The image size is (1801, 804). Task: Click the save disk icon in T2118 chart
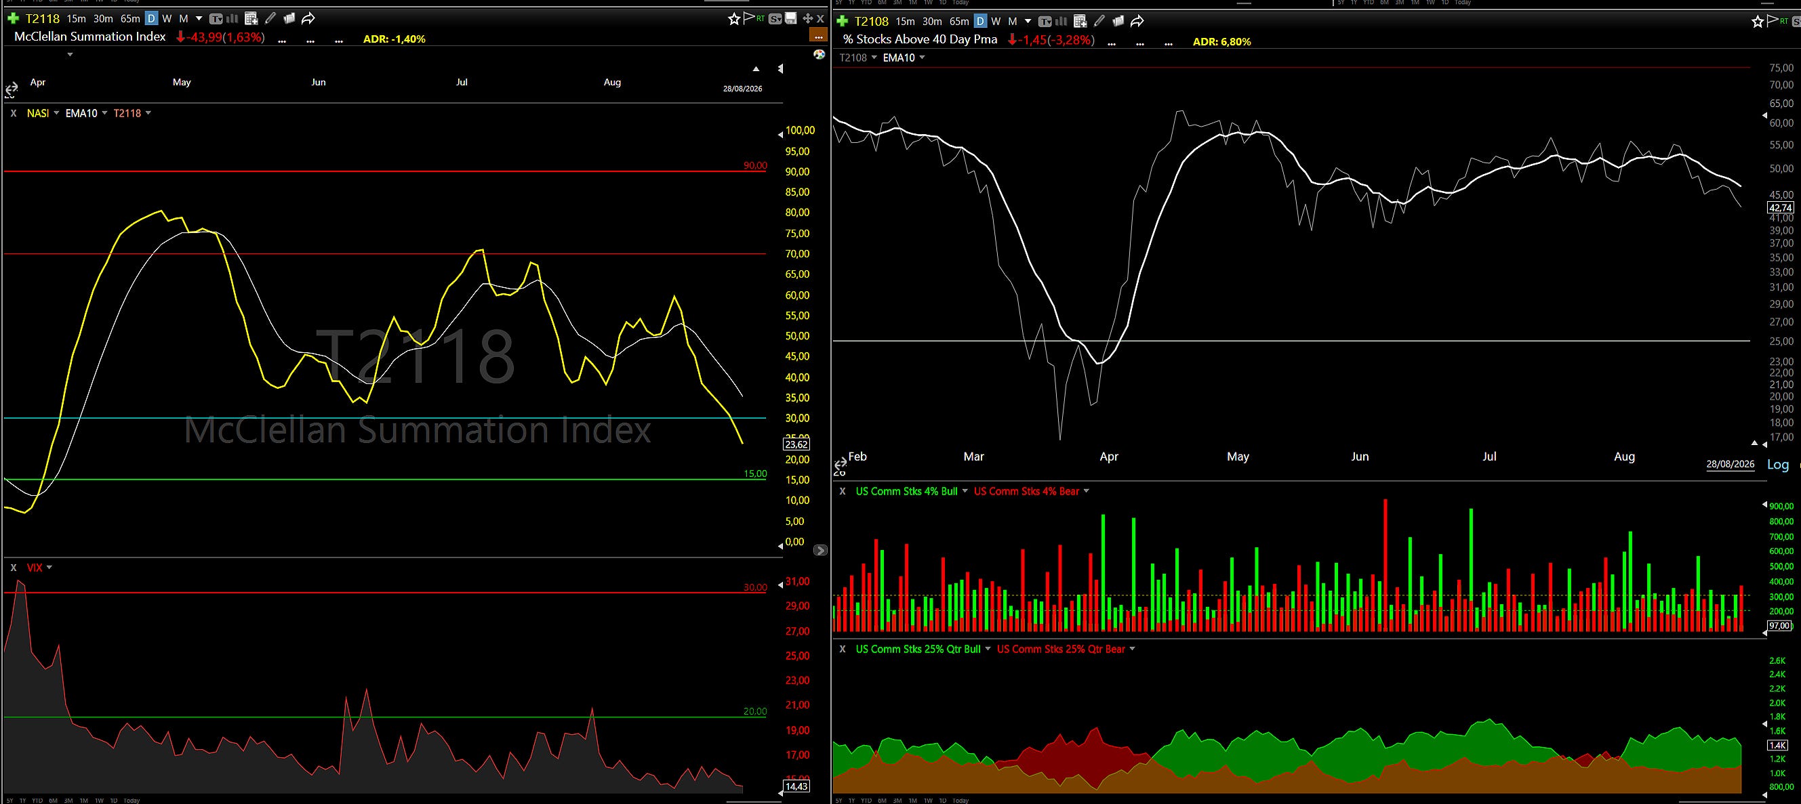click(x=791, y=18)
